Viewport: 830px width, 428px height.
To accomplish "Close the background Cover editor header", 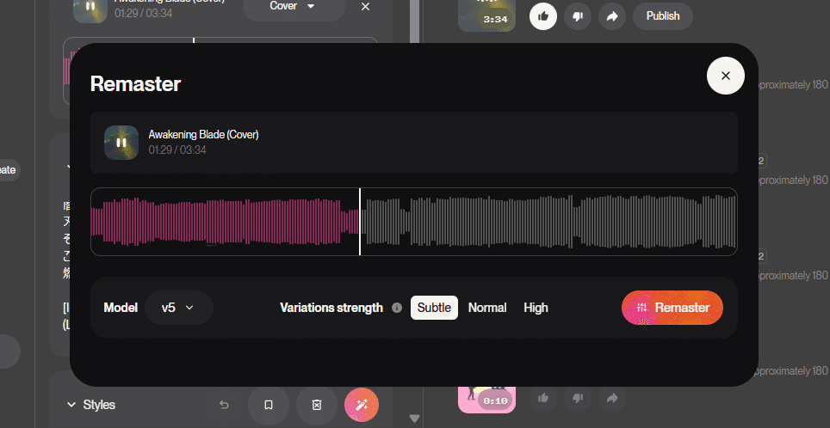I will click(x=365, y=7).
